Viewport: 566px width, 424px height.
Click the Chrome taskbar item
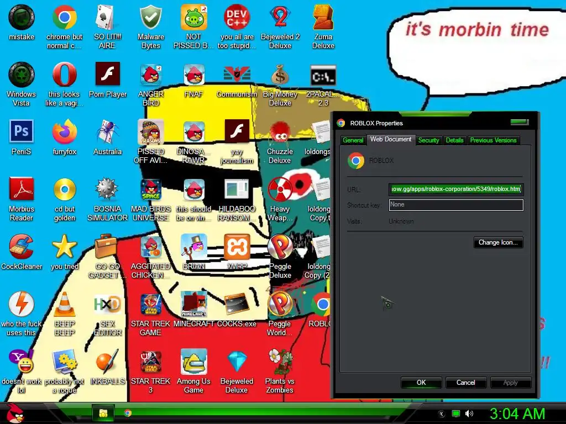(128, 413)
